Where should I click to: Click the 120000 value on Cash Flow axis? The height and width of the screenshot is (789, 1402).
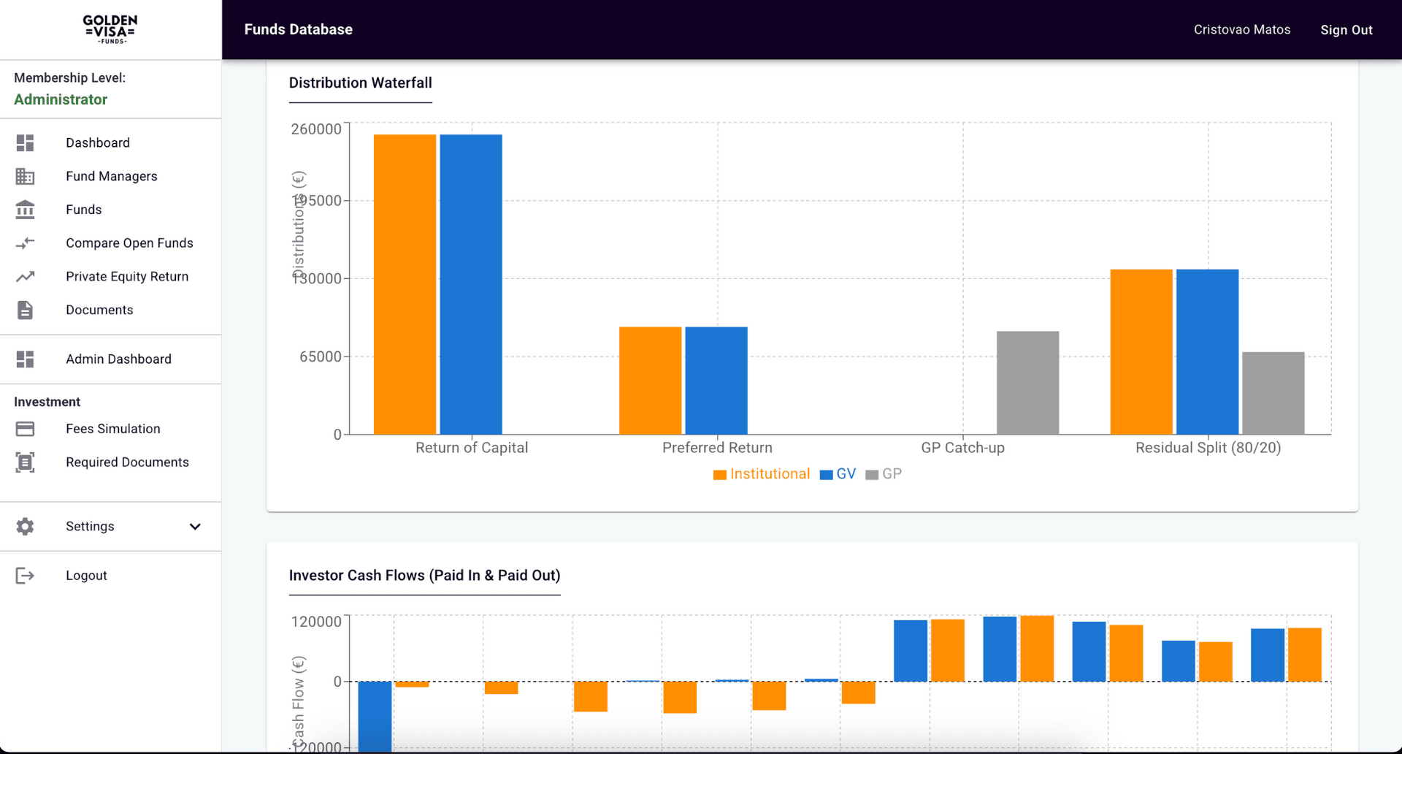[316, 622]
